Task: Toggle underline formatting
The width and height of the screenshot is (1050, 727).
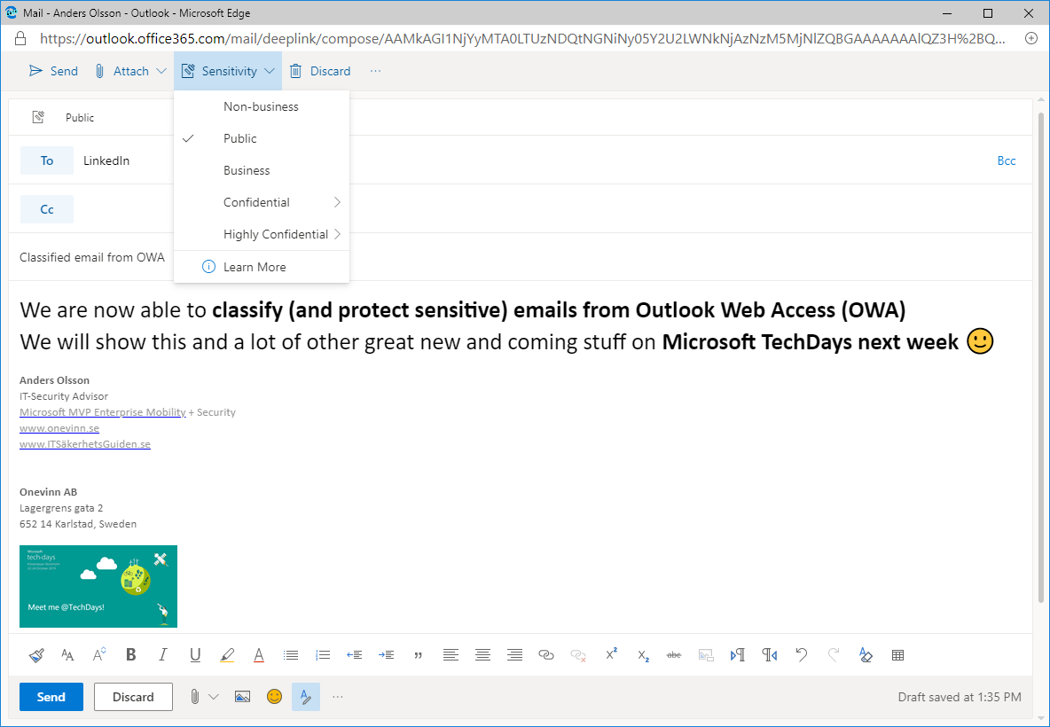Action: pyautogui.click(x=195, y=655)
